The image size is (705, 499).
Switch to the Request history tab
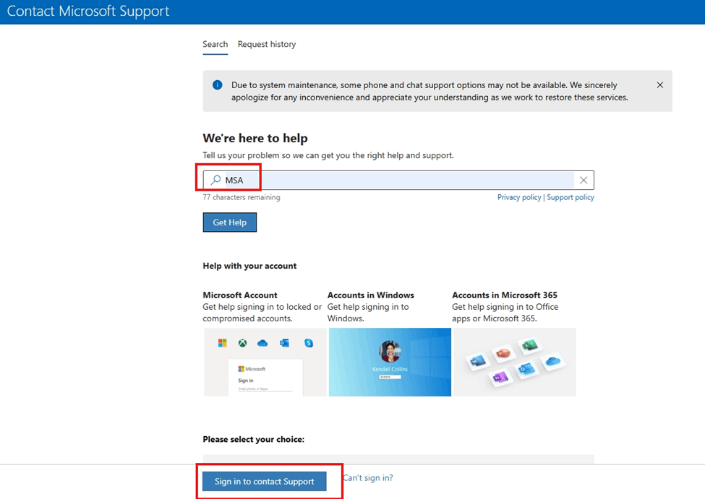point(266,44)
